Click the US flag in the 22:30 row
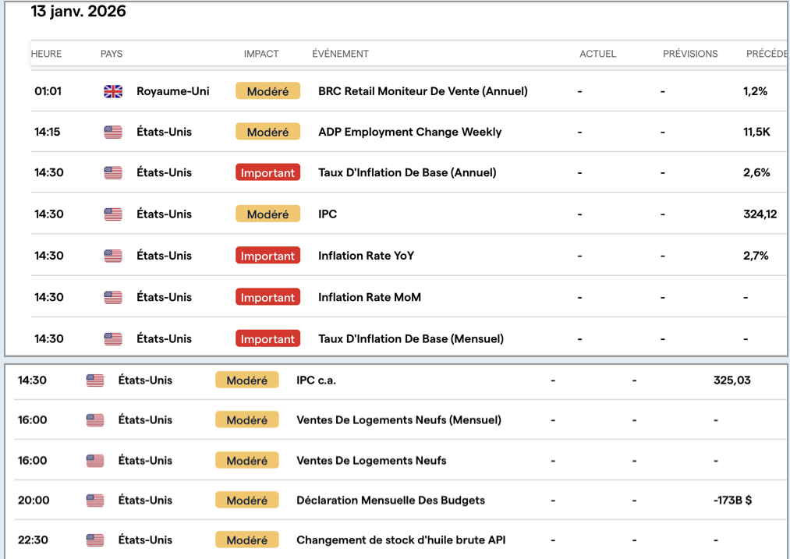Screen dimensions: 790x559 pyautogui.click(x=94, y=540)
